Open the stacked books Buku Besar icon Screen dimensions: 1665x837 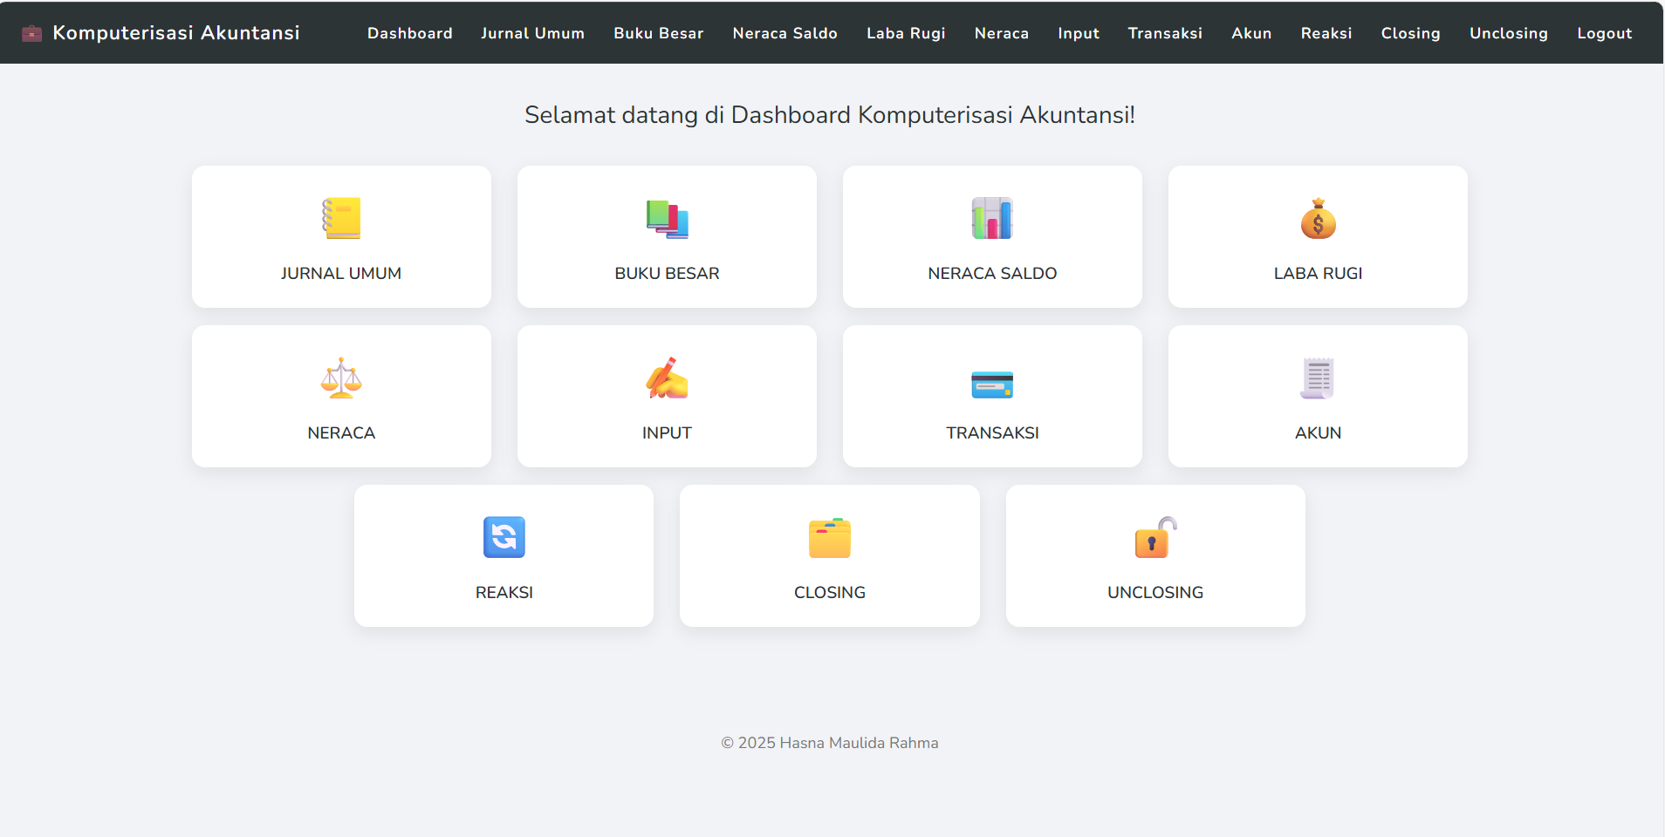pos(667,219)
